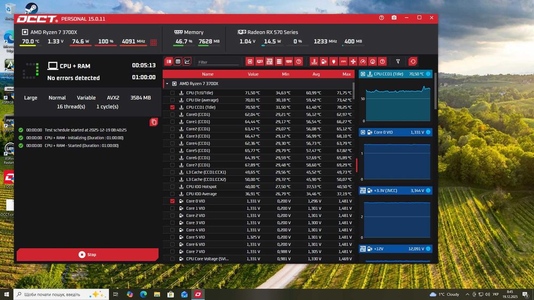Open the Windows Start menu
534x300 pixels.
tap(6, 294)
